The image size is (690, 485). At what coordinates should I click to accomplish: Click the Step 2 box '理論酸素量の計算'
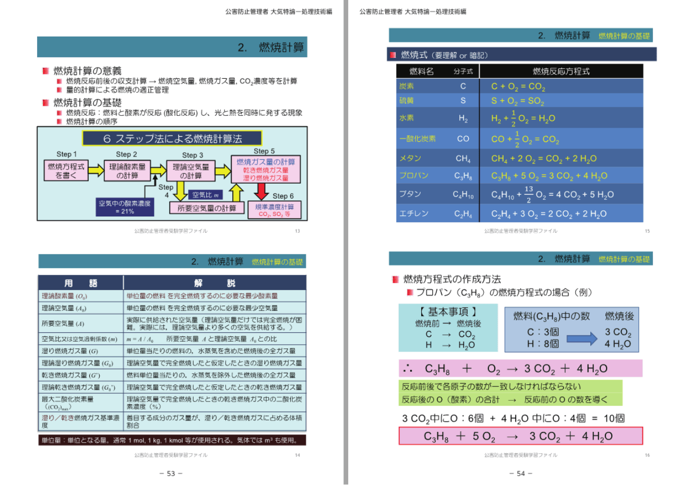pyautogui.click(x=127, y=171)
